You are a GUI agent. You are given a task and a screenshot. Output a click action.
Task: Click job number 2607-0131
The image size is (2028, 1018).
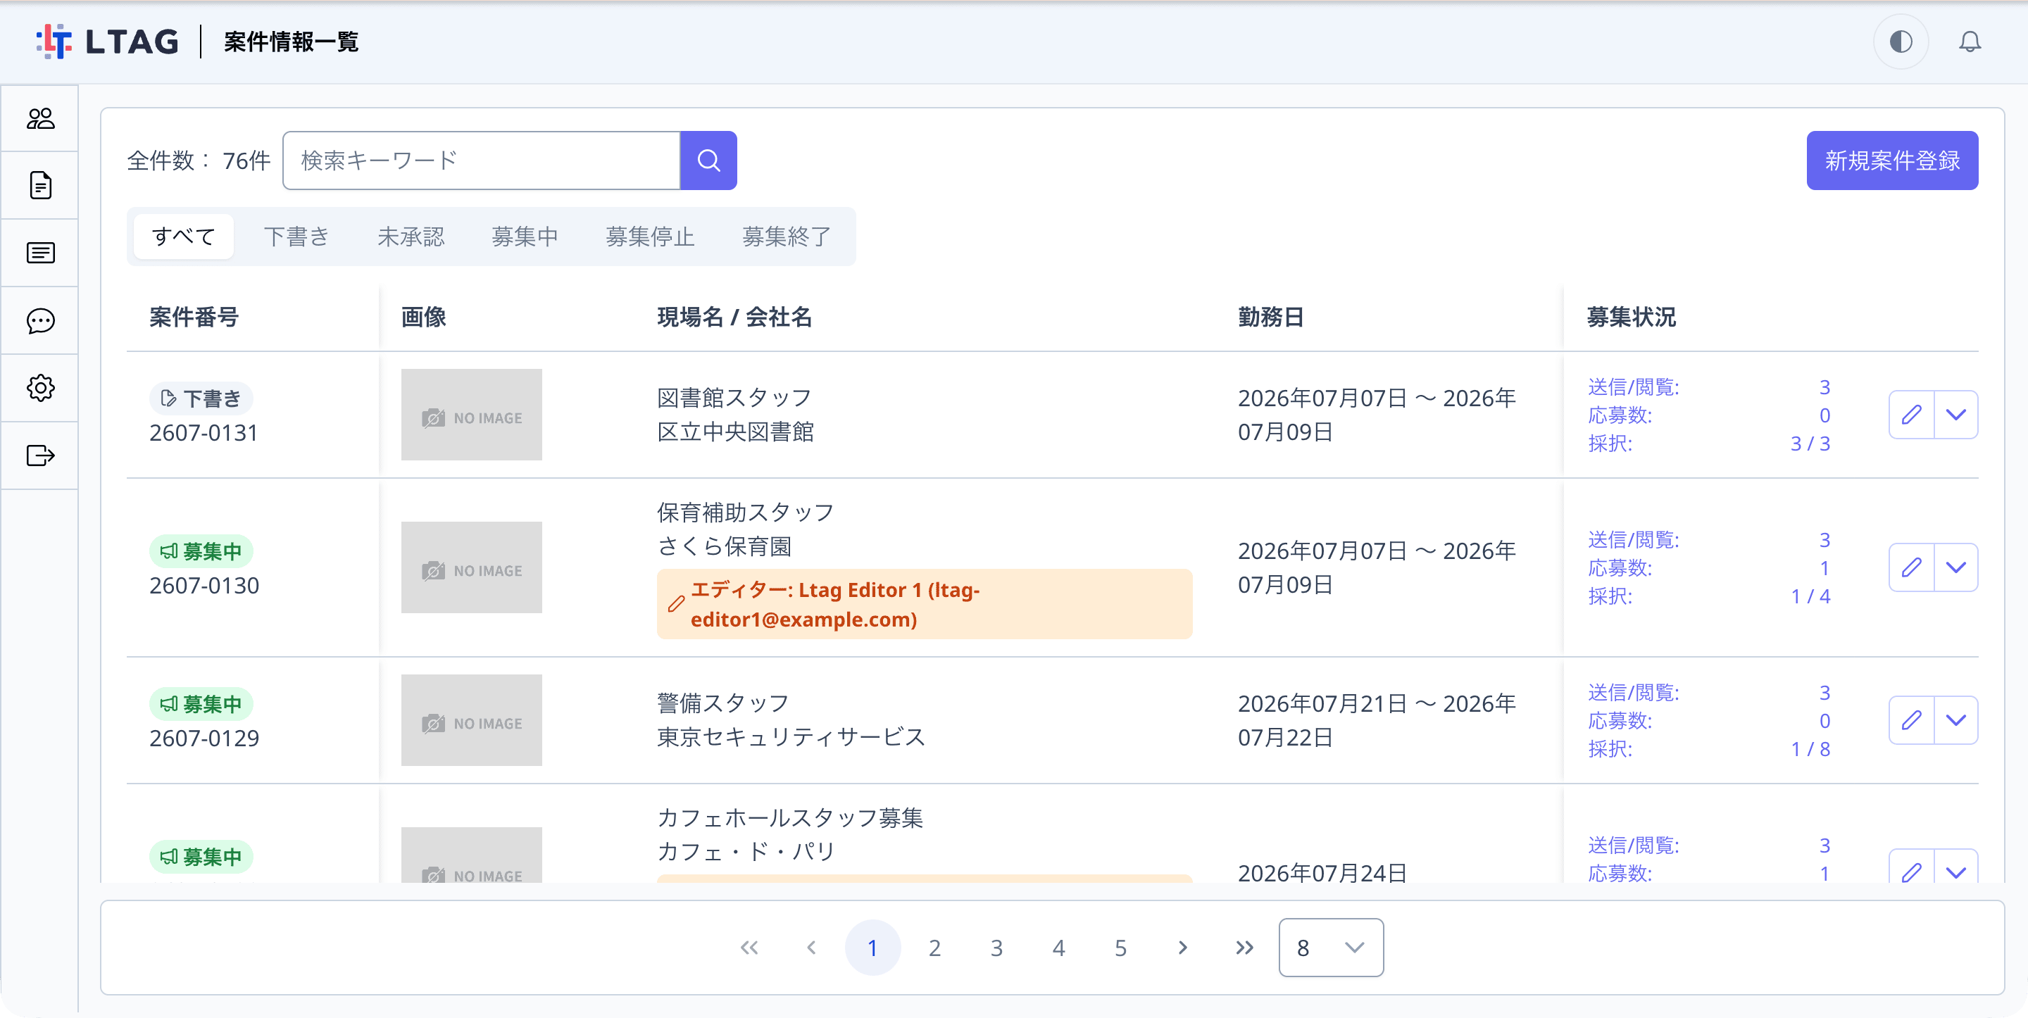tap(204, 432)
